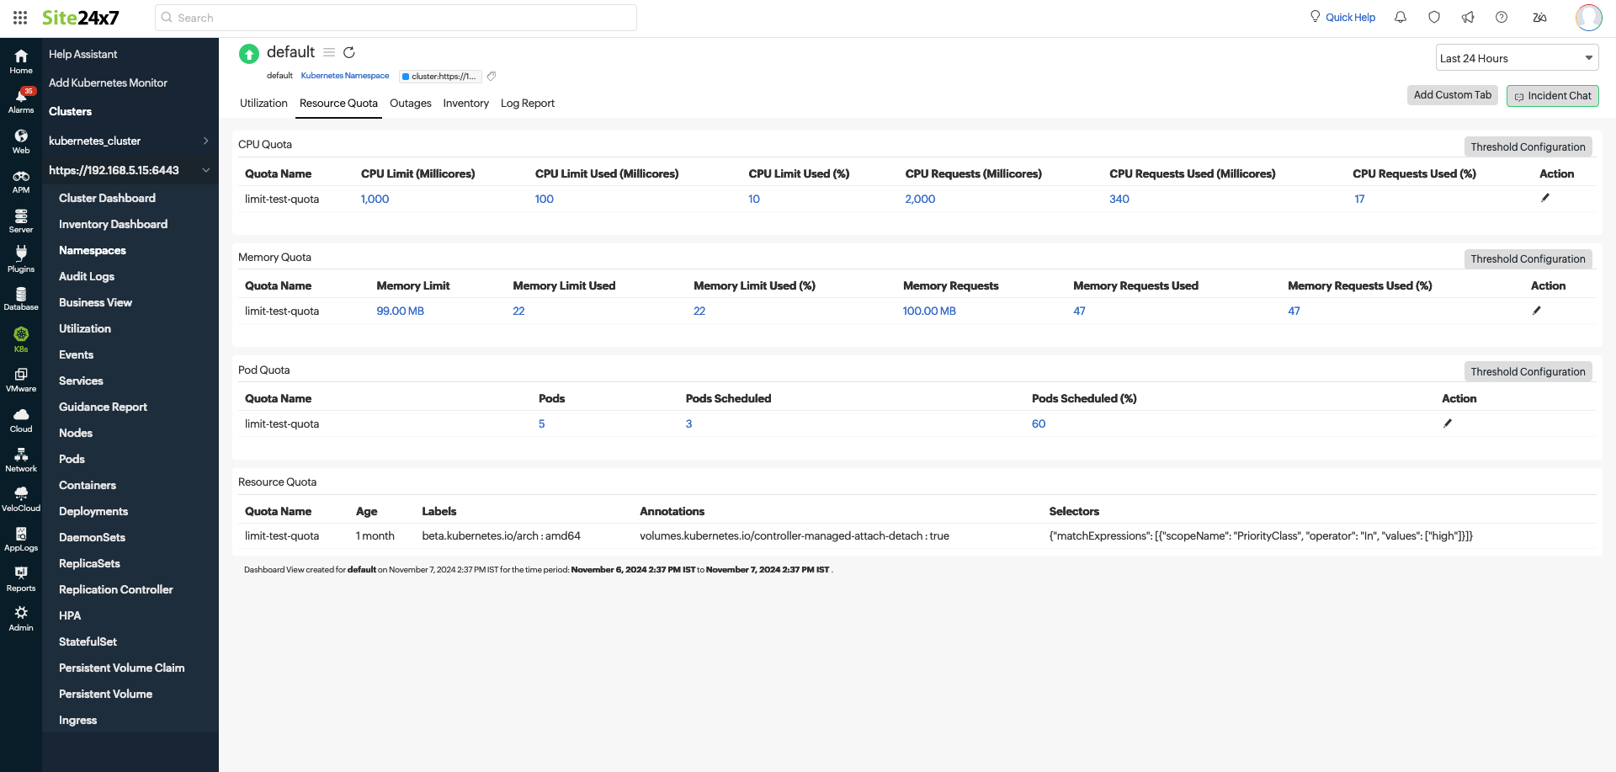Click Add Custom Tab button
Screen dimensions: 1616x772
coord(1452,95)
